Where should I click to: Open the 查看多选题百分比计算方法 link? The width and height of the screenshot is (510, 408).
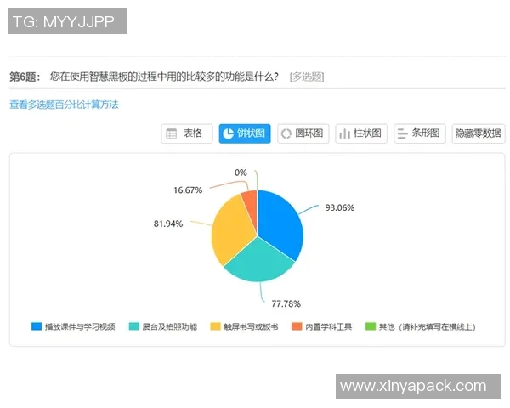point(64,105)
